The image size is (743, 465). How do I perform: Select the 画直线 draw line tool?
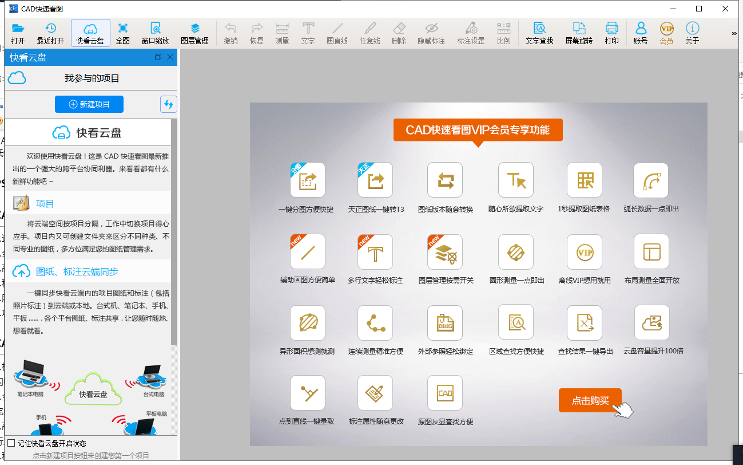coord(337,33)
